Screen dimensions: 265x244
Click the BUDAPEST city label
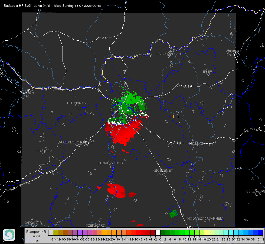pos(119,112)
